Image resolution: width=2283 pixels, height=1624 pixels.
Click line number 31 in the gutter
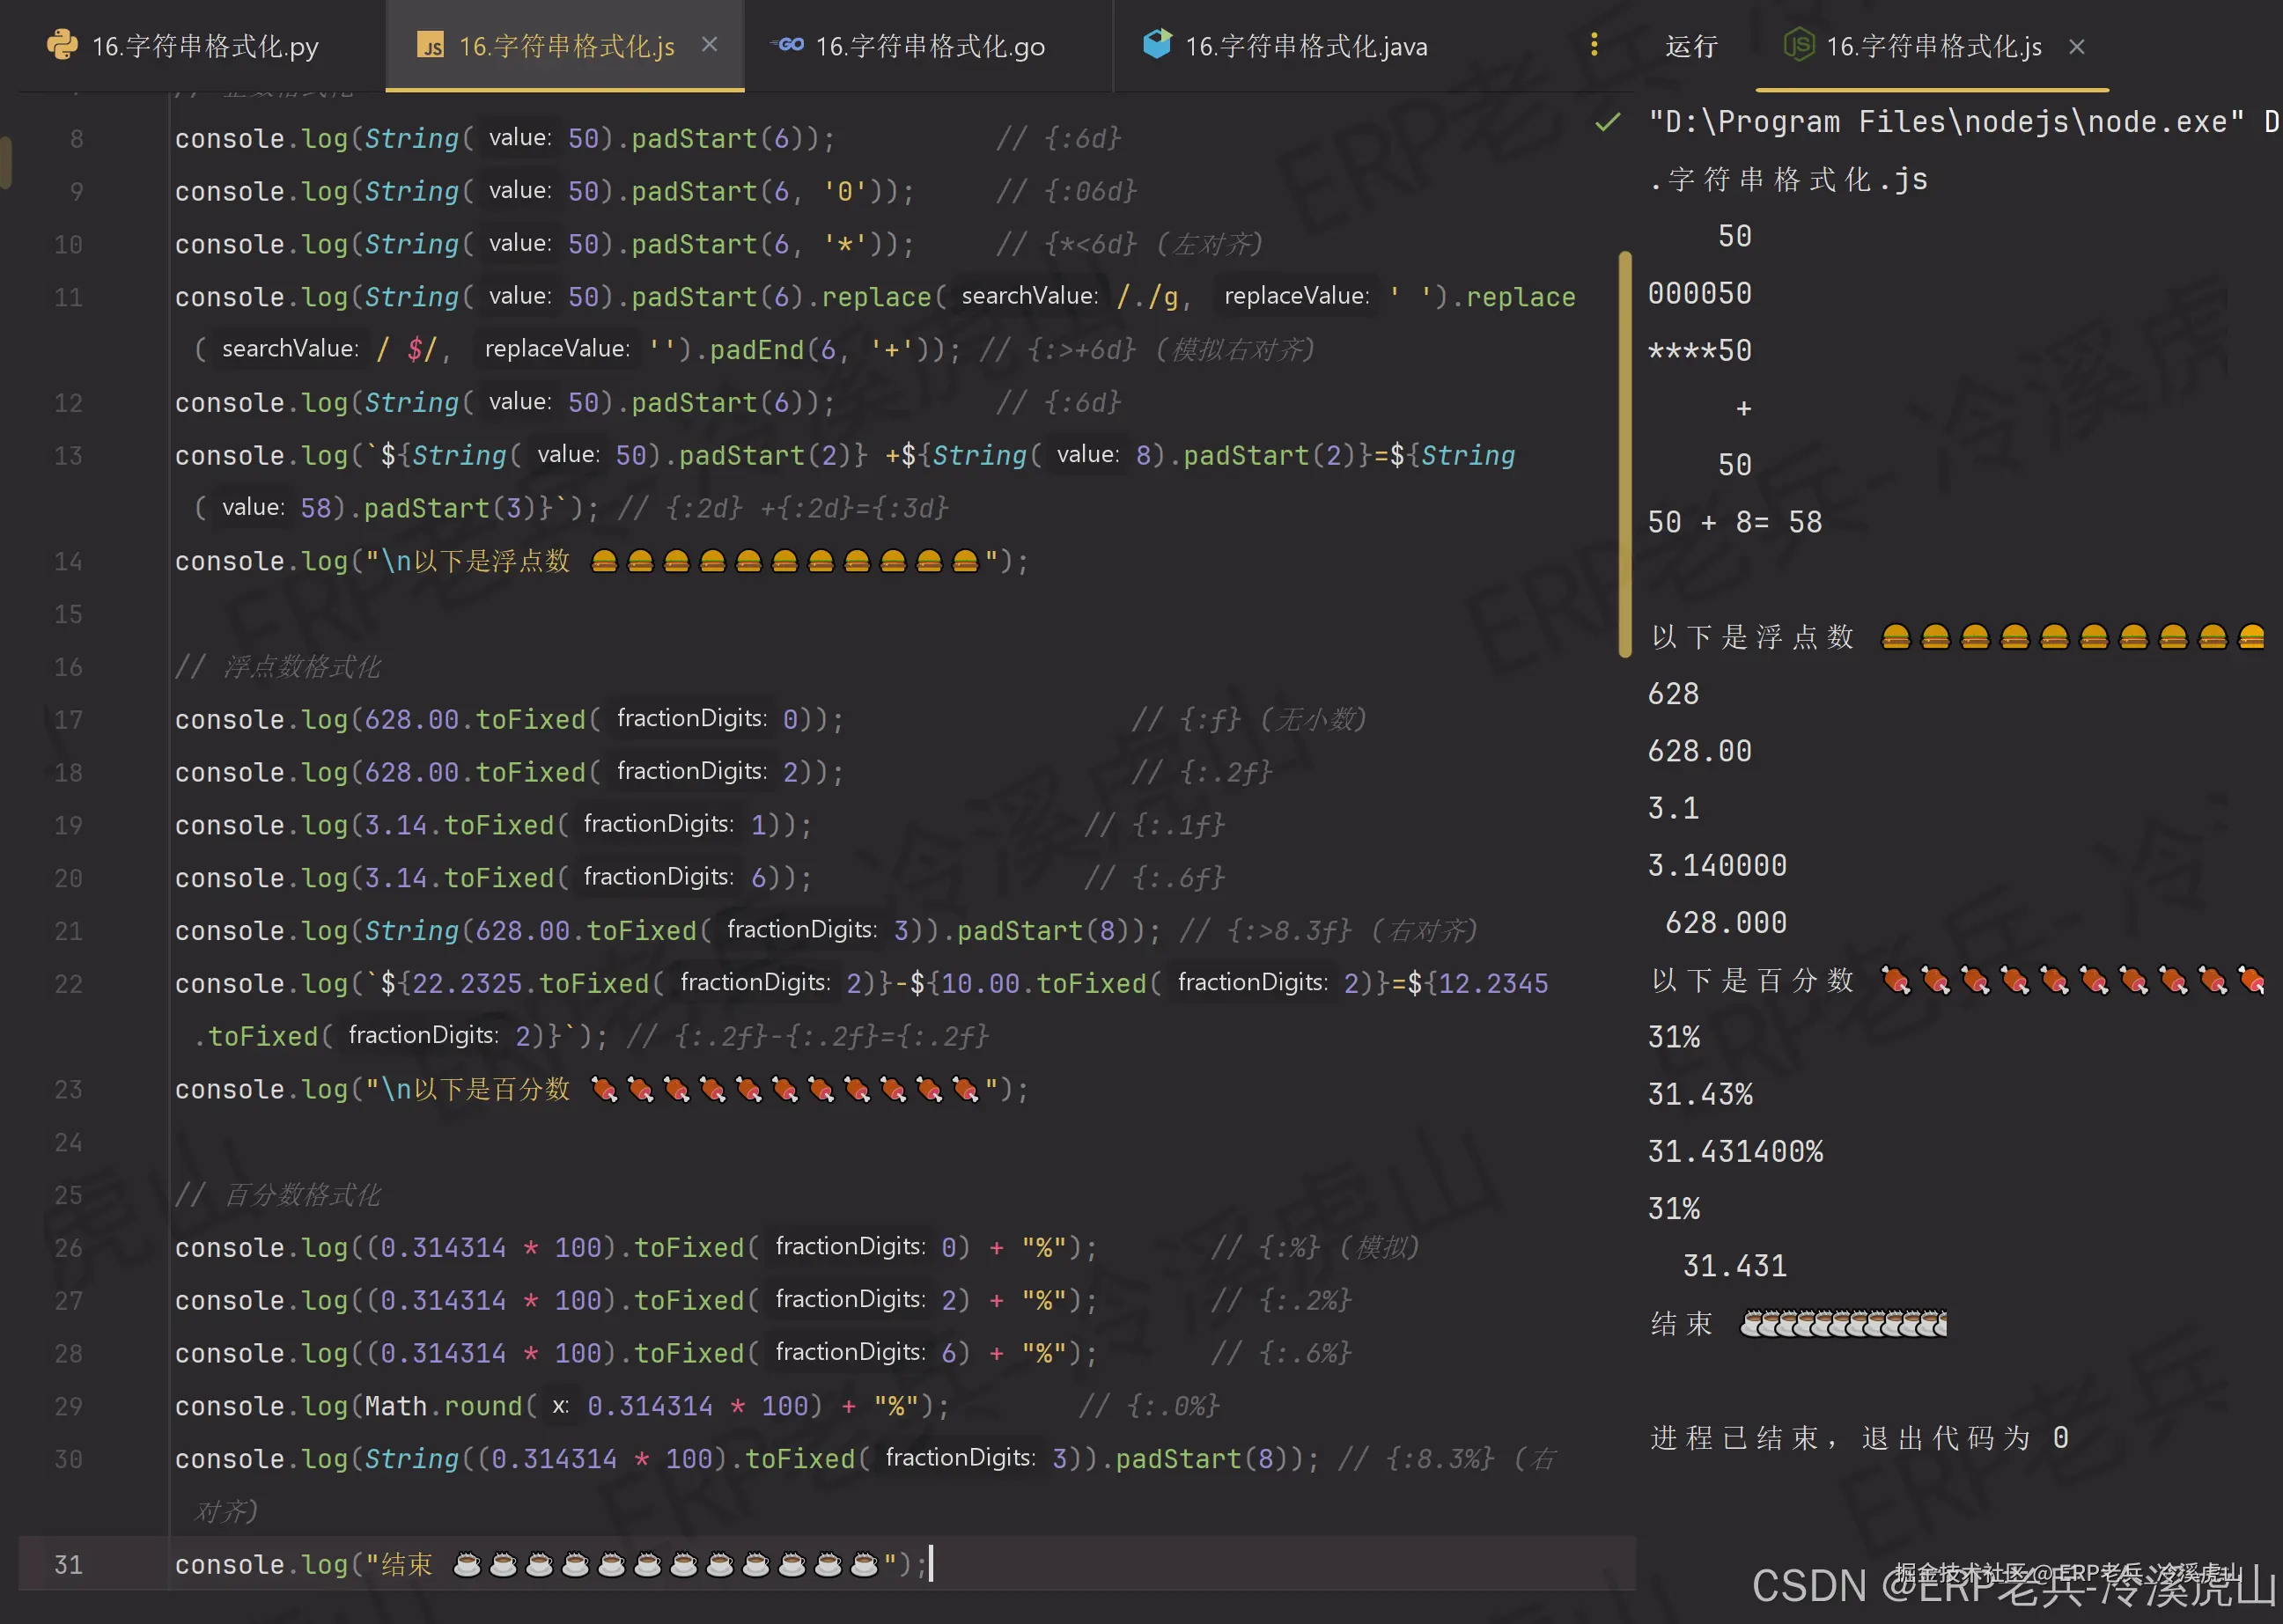click(x=69, y=1564)
